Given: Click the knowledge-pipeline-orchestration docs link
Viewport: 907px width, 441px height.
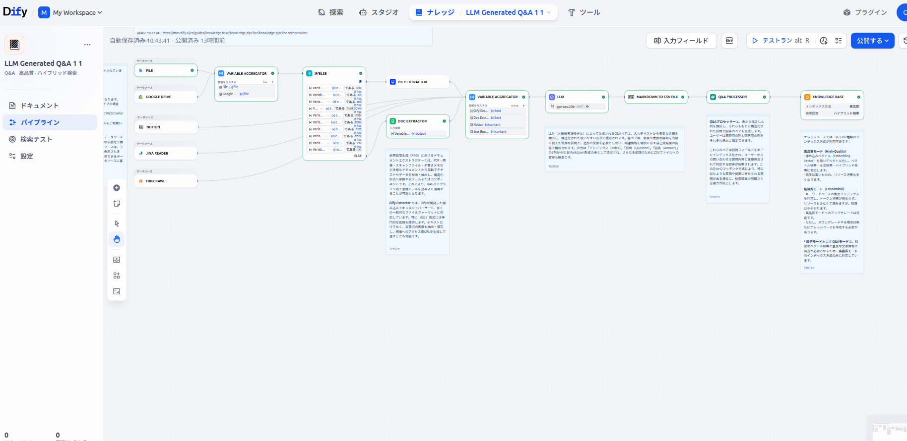Looking at the screenshot, I should click(235, 33).
